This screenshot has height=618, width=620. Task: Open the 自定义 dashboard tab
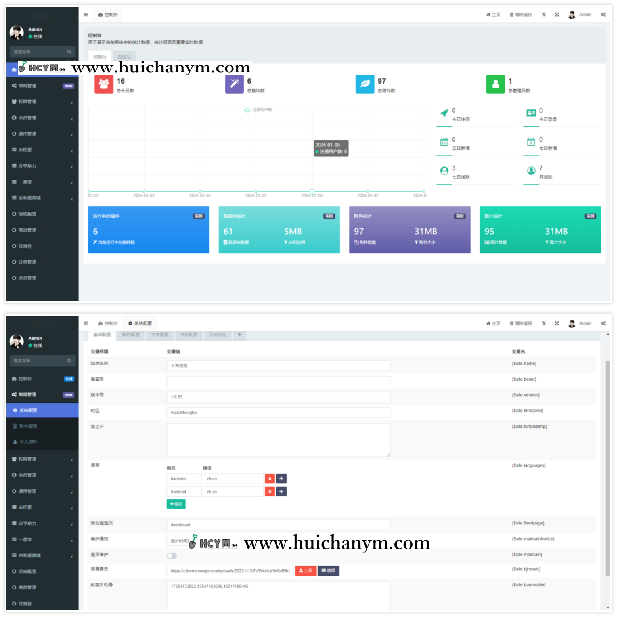click(x=124, y=57)
